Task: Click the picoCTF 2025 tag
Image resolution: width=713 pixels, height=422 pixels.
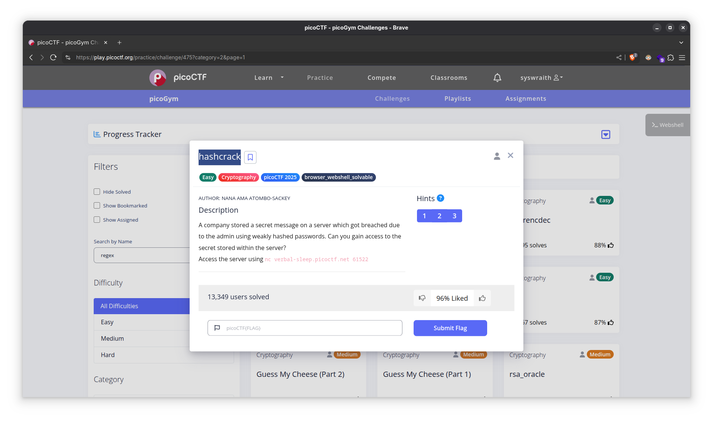Action: [280, 177]
